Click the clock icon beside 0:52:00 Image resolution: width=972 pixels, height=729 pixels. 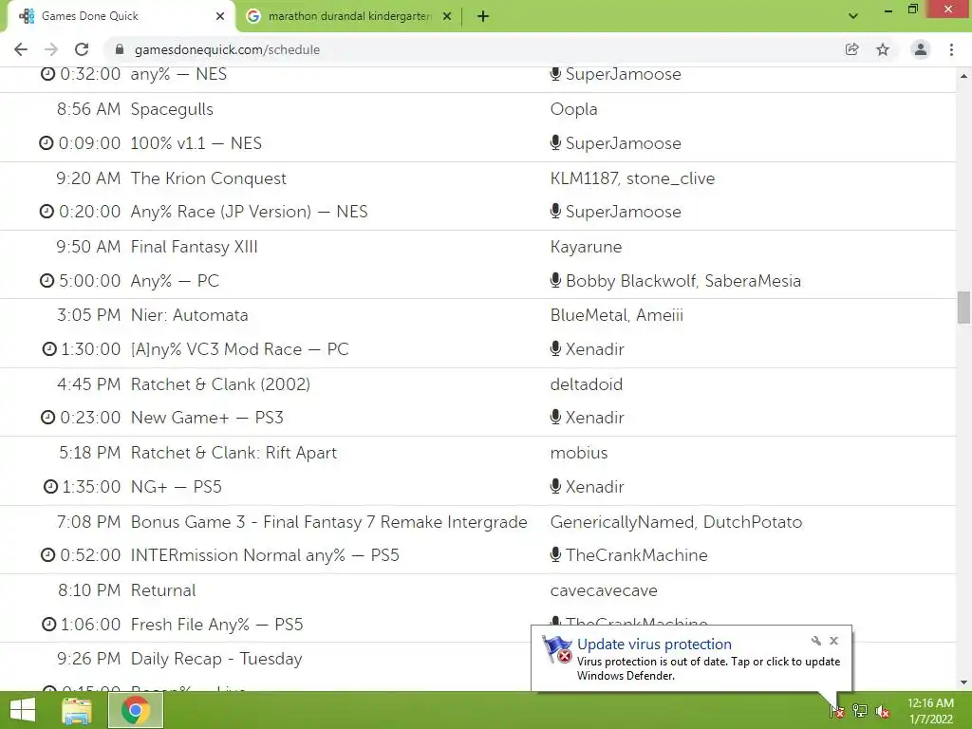click(x=47, y=555)
